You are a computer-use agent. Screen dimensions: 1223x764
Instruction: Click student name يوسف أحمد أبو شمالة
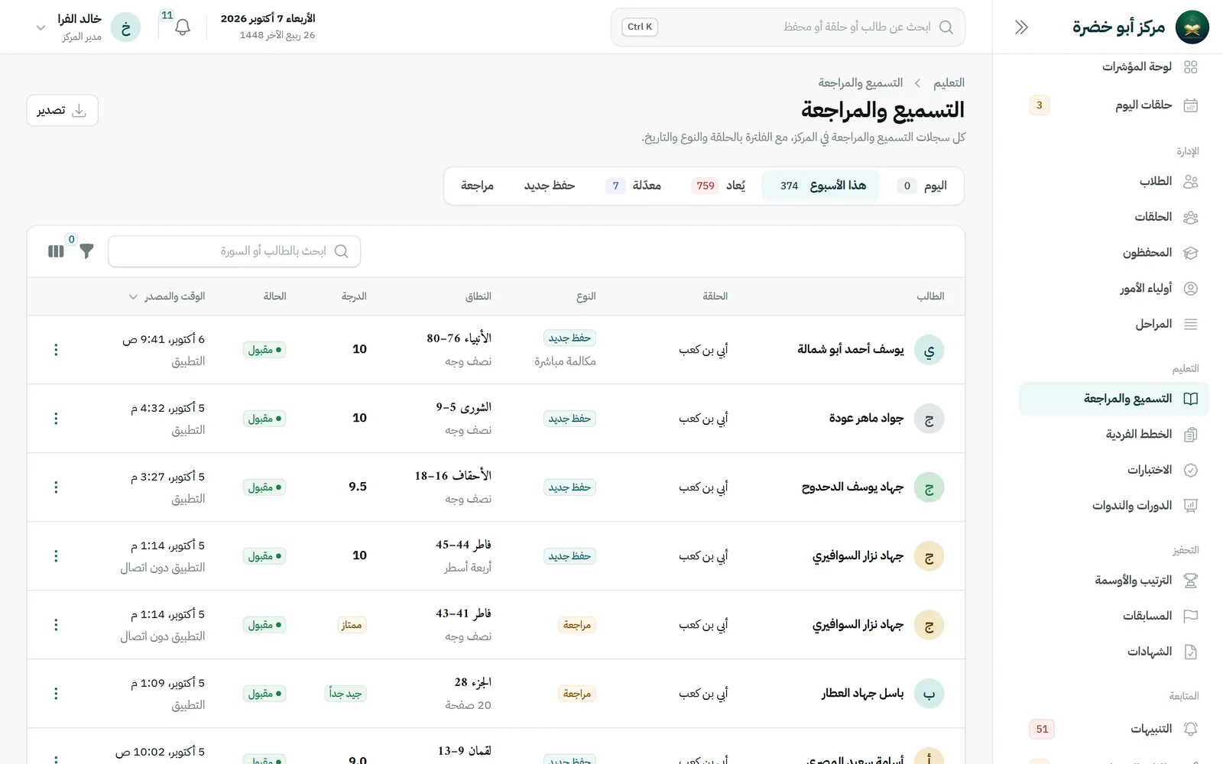851,350
